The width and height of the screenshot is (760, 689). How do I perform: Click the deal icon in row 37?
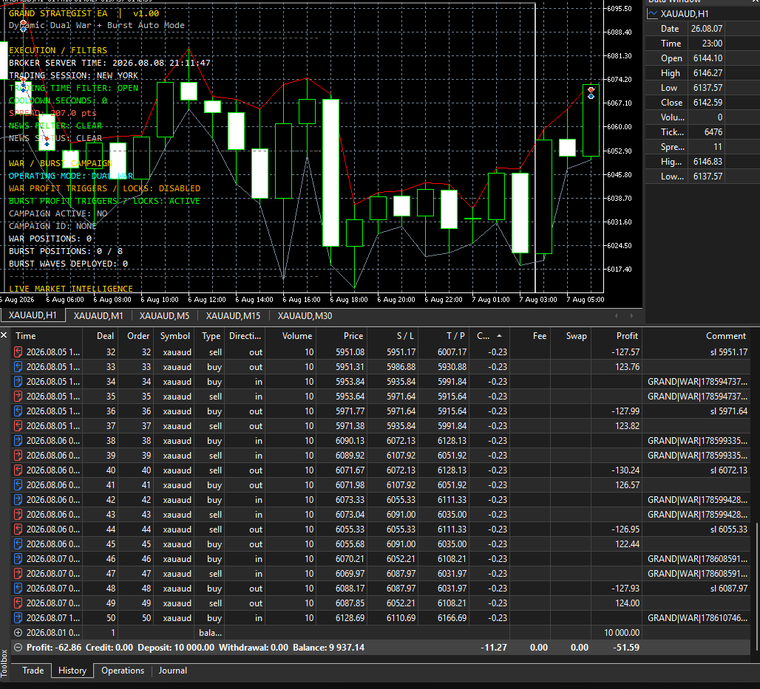[x=18, y=425]
